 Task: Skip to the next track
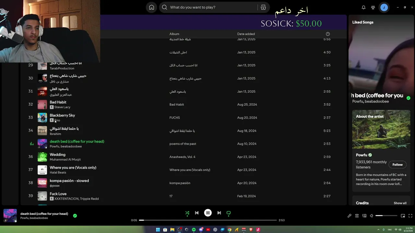tap(219, 213)
